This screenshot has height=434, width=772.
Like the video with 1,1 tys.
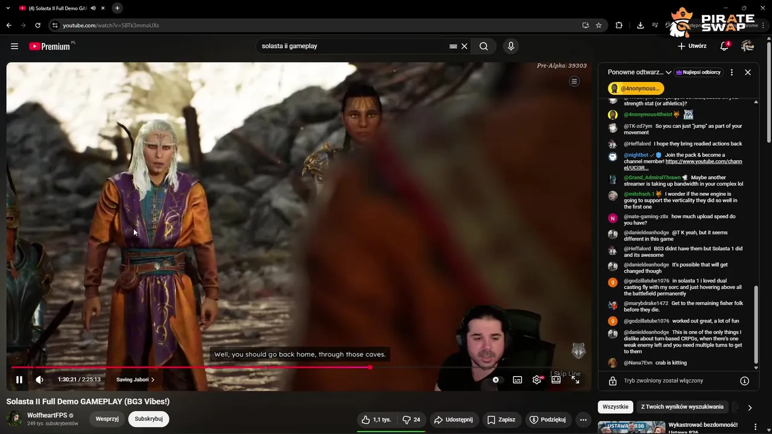(x=376, y=420)
